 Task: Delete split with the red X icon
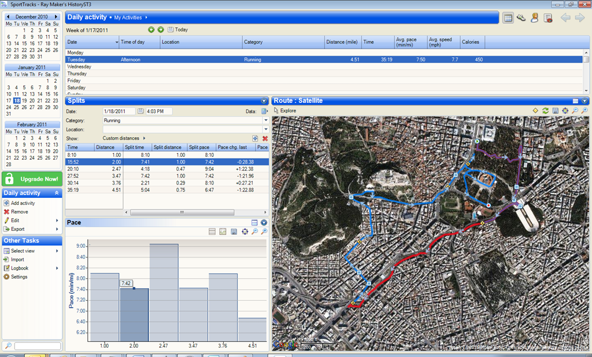265,139
